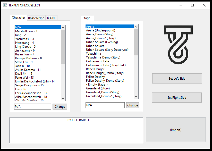Select Feng Wei - 13
This screenshot has height=151, width=212.
[x=38, y=78]
